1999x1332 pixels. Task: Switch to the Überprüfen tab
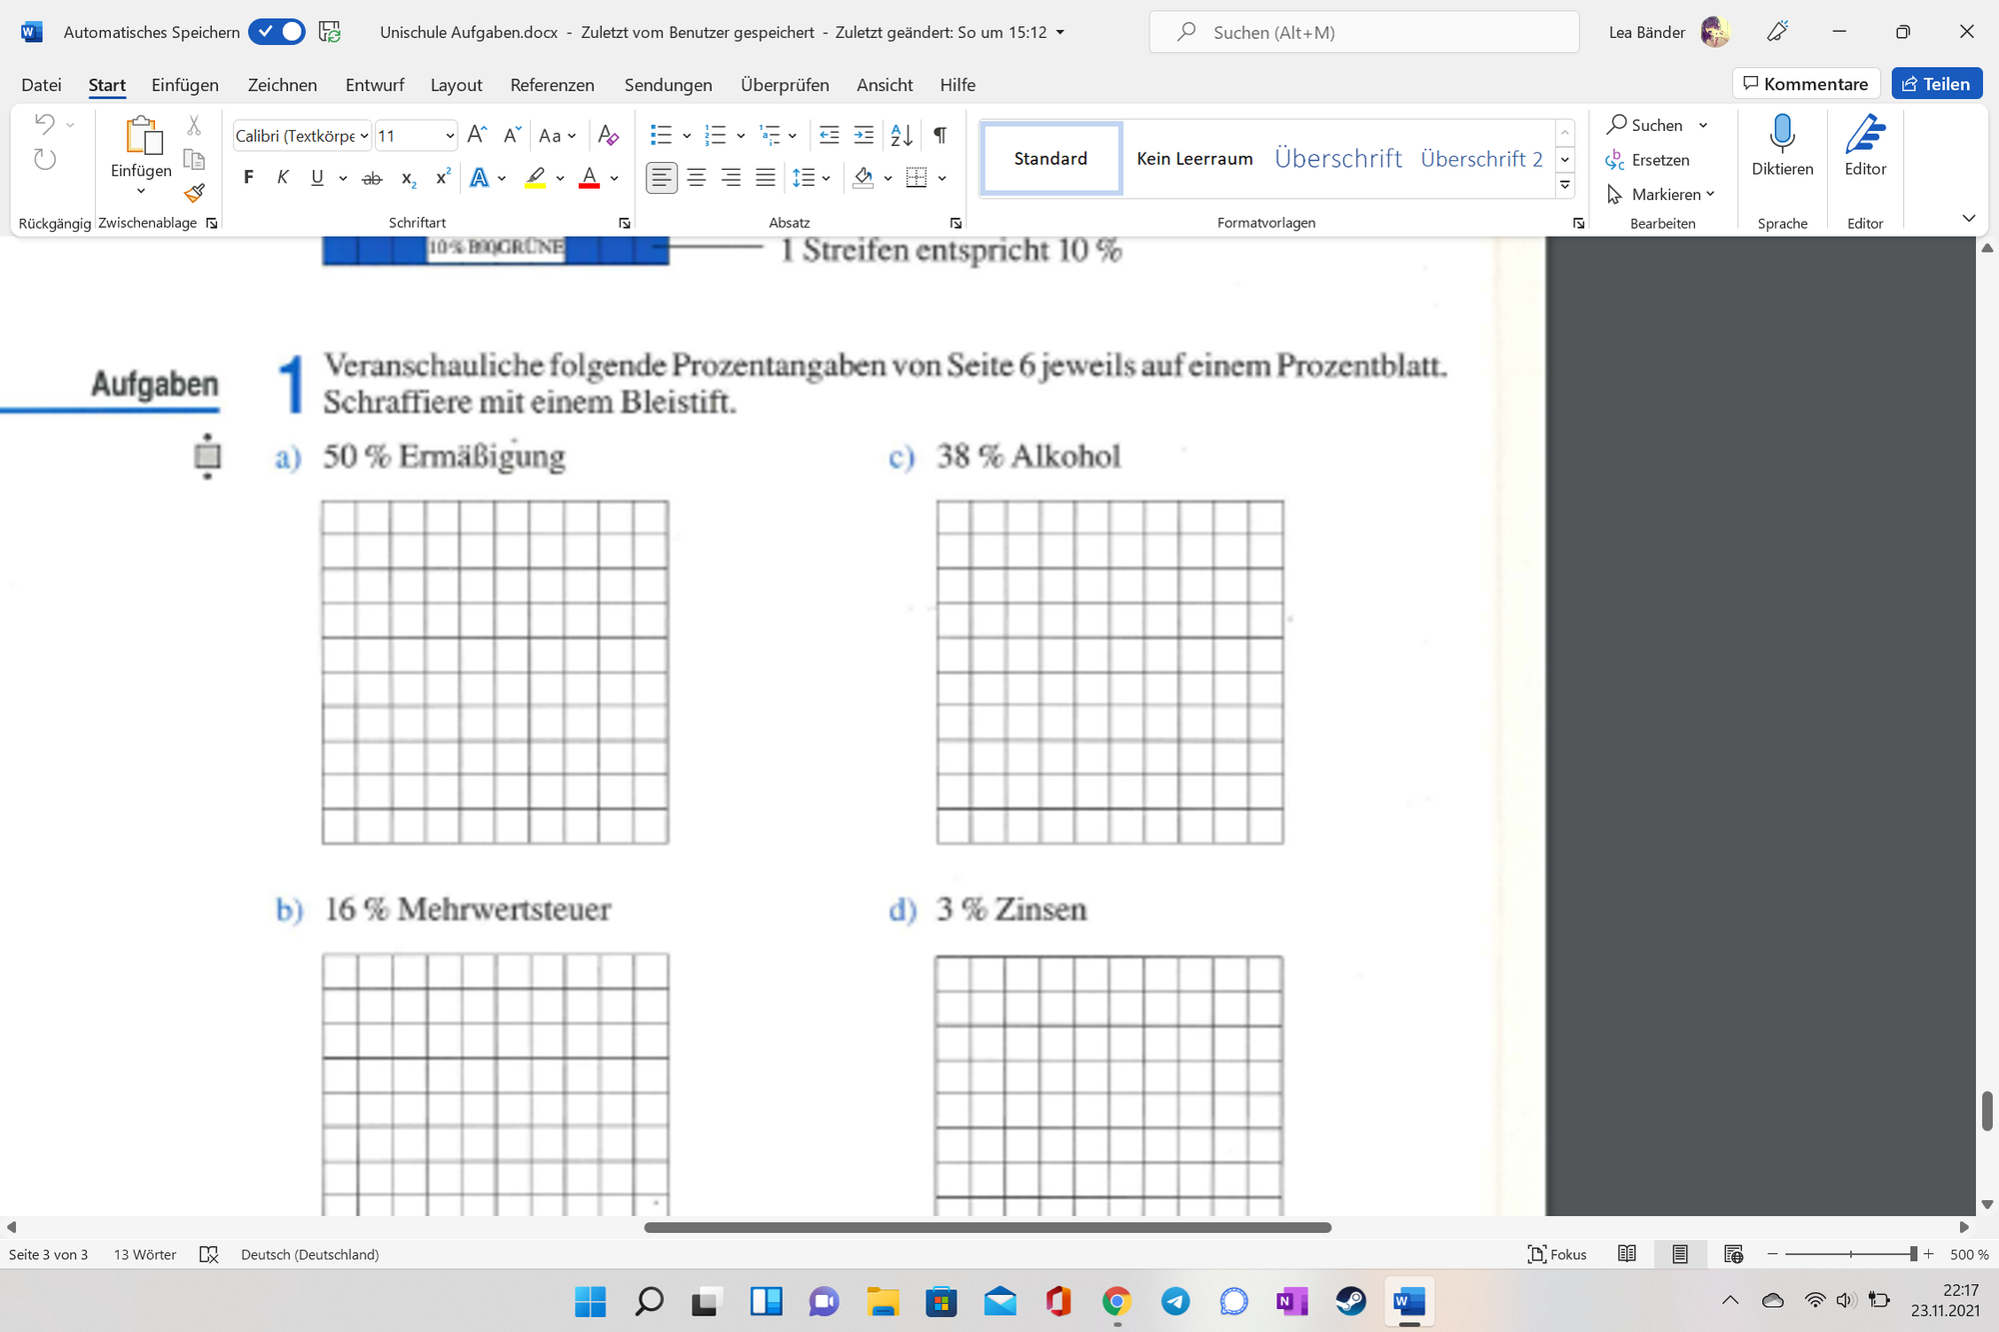point(785,85)
